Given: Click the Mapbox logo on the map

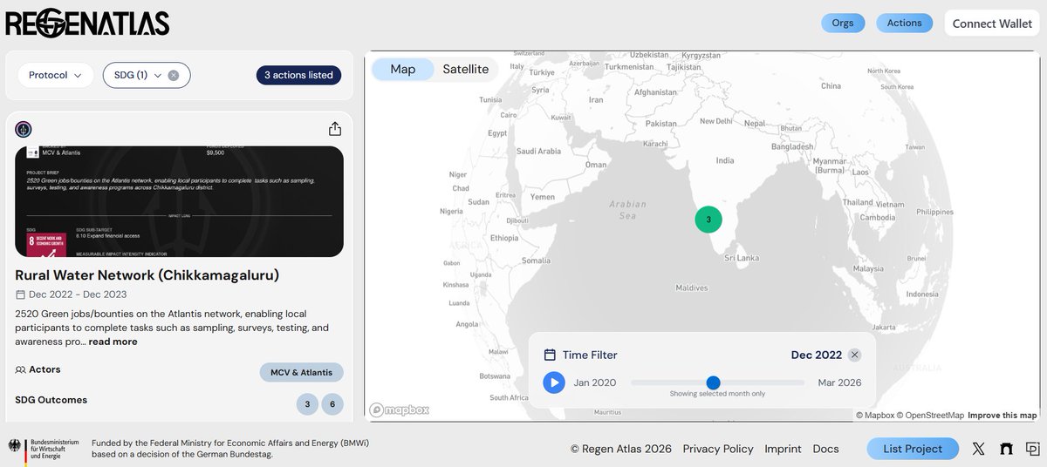Looking at the screenshot, I should click(x=400, y=409).
